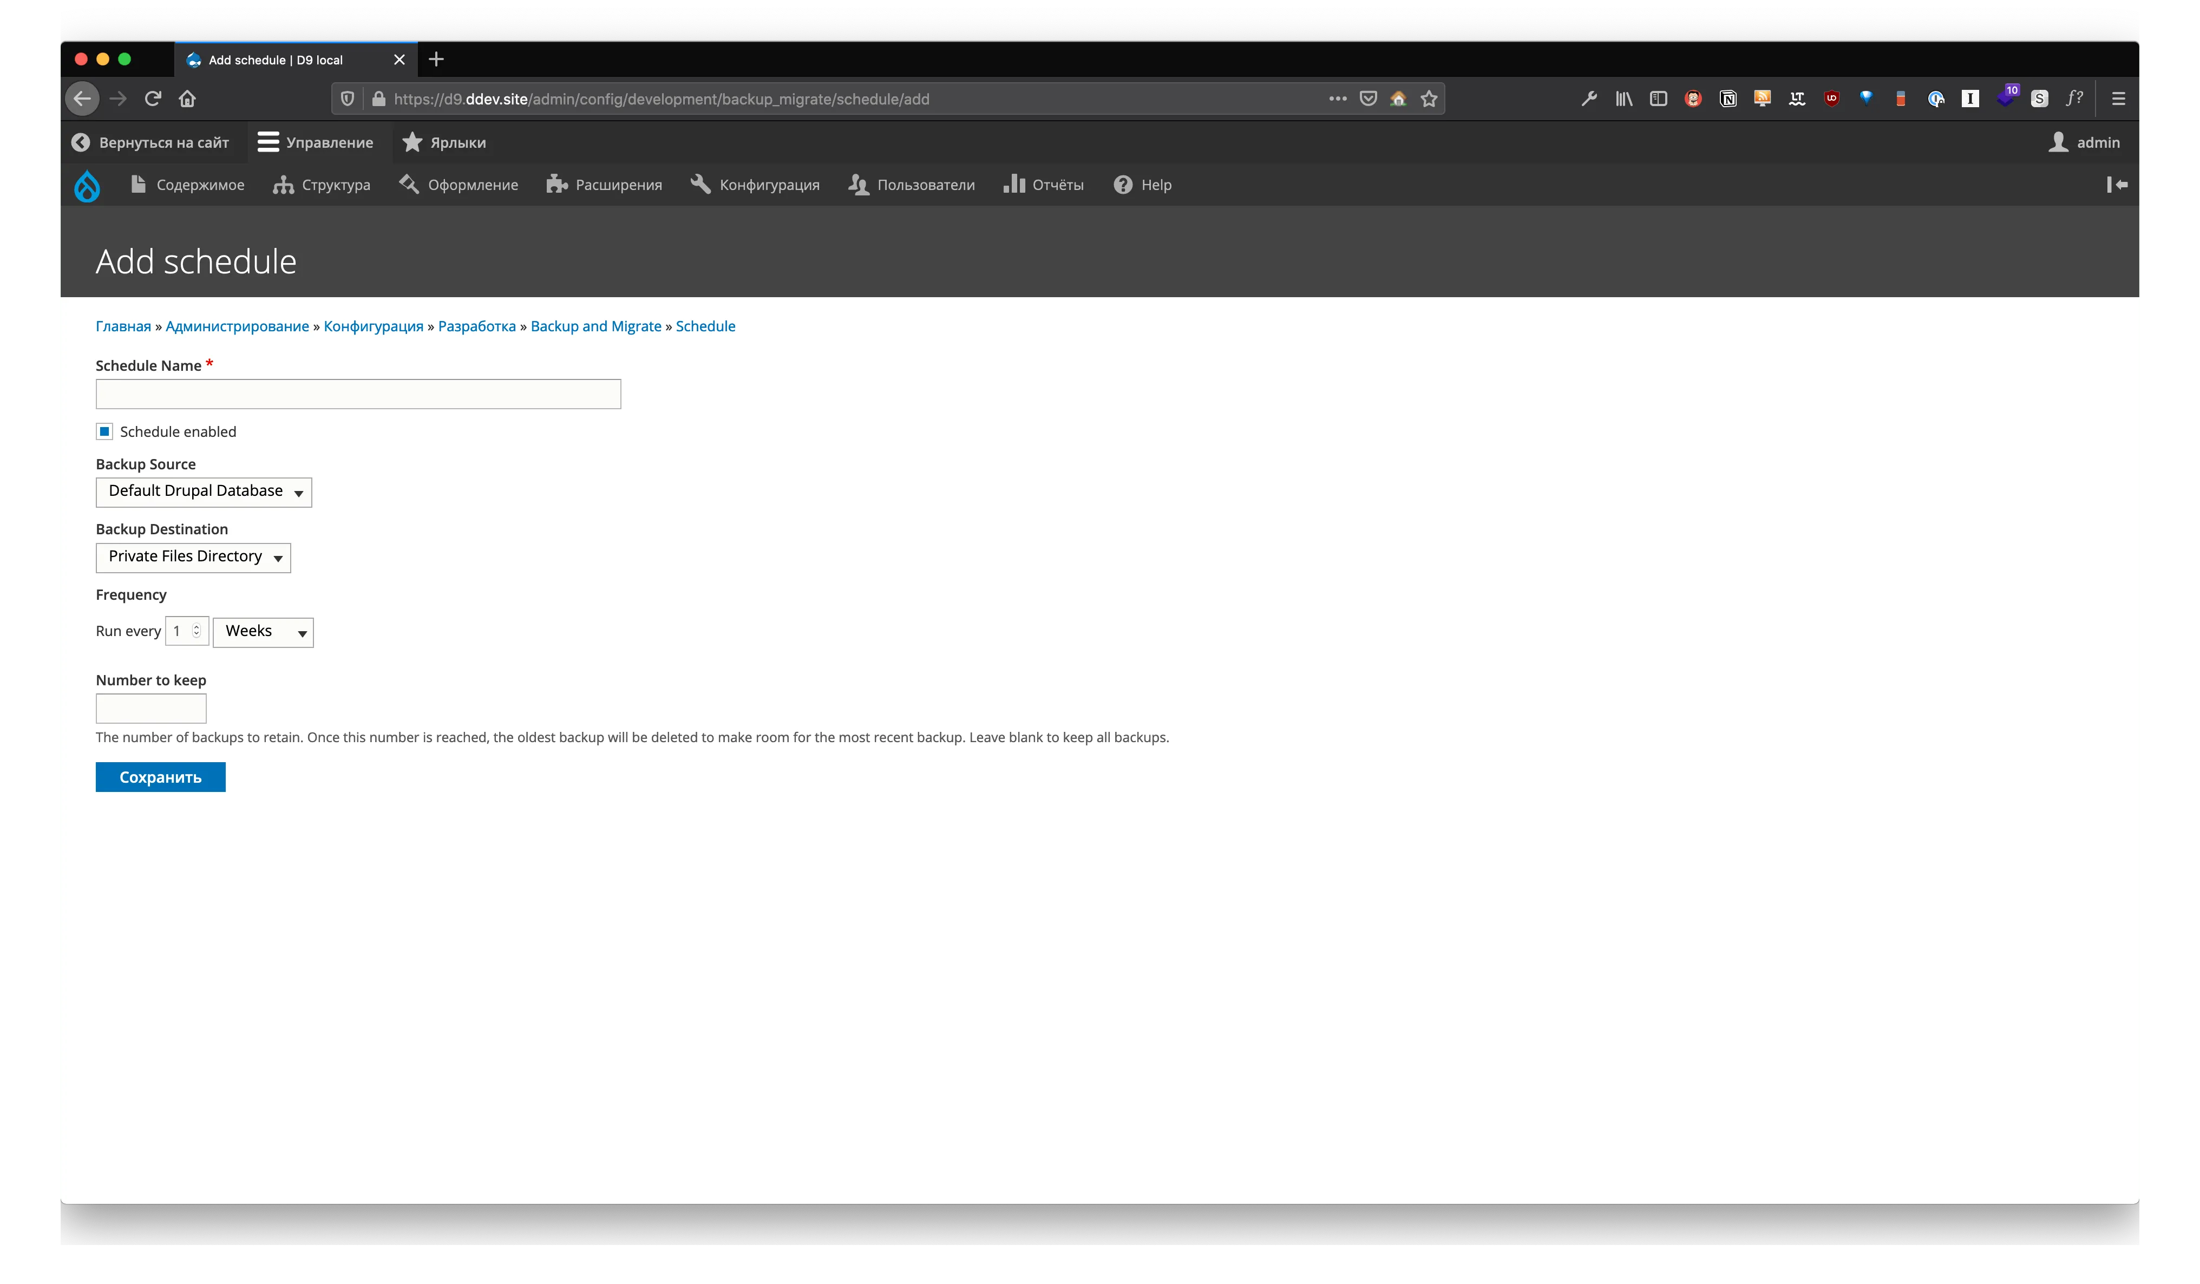Click the Сохранить save button

tap(161, 777)
